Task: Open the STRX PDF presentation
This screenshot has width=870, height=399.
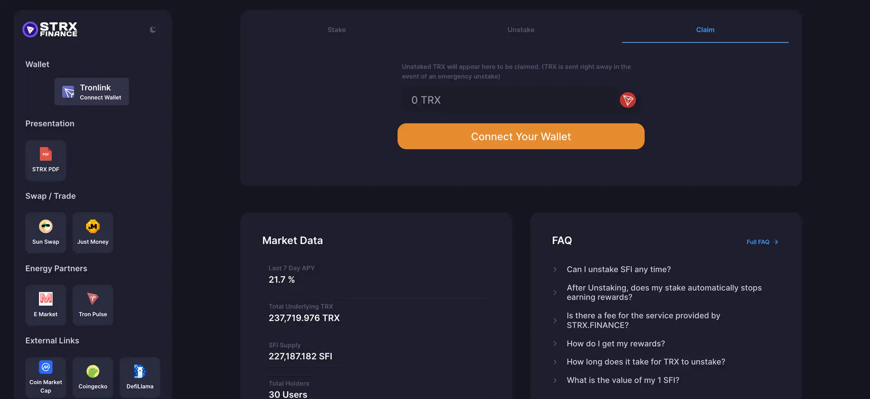Action: [x=46, y=160]
